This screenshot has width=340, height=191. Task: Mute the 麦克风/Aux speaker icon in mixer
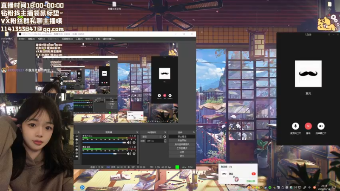129,142
